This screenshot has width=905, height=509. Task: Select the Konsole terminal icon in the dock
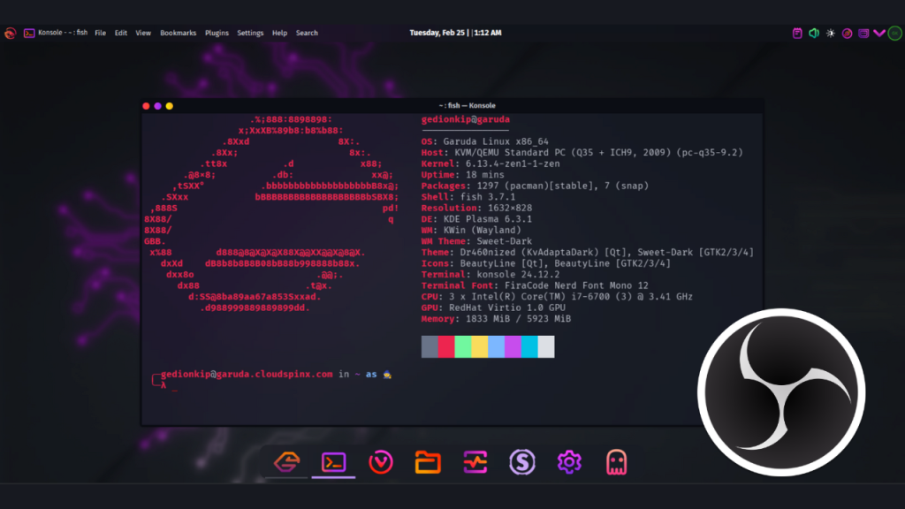333,462
